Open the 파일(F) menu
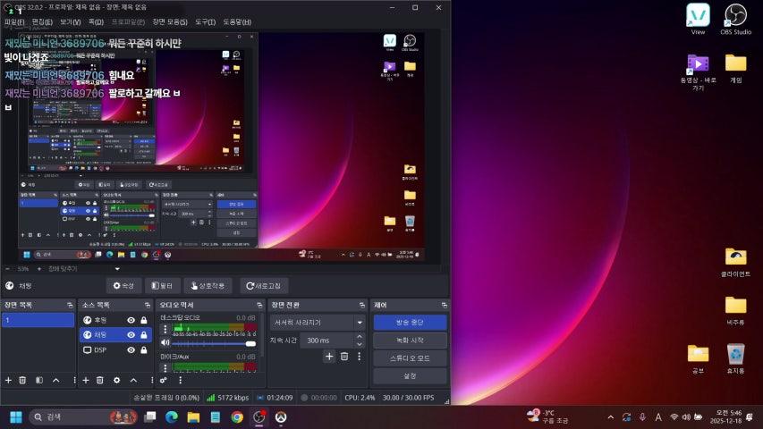The width and height of the screenshot is (763, 429). click(x=14, y=21)
